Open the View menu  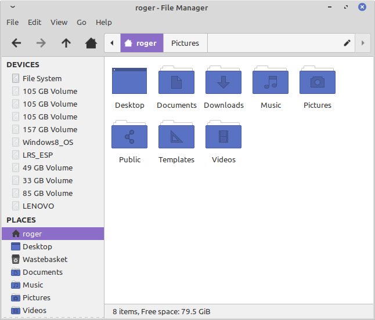click(59, 22)
